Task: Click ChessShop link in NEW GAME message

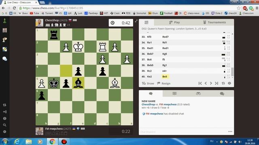Action: [148, 104]
